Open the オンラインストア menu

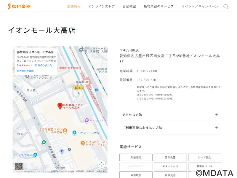(x=101, y=6)
